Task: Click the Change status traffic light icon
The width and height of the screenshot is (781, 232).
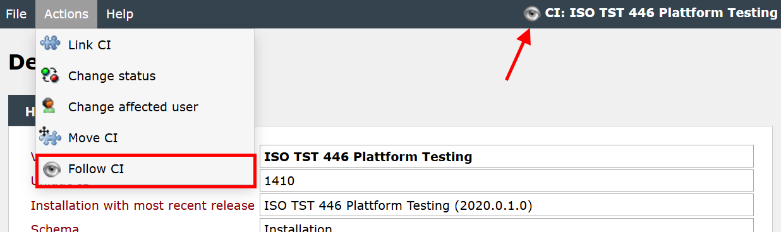Action: tap(50, 76)
